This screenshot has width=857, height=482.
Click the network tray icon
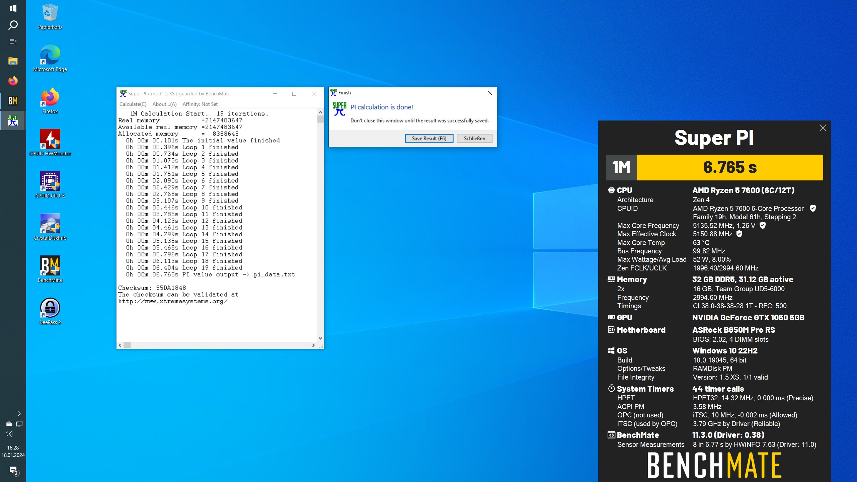19,424
